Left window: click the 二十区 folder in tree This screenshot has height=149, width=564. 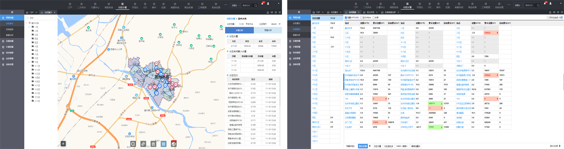pos(36,101)
